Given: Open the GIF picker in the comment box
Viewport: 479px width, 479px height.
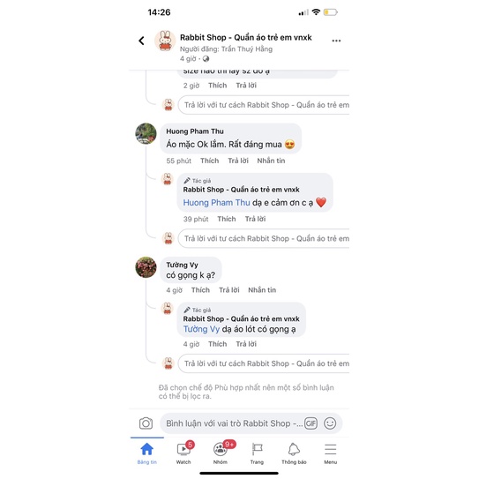Looking at the screenshot, I should pos(311,423).
